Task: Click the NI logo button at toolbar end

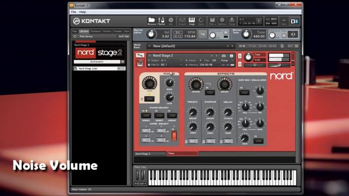Action: tap(294, 21)
